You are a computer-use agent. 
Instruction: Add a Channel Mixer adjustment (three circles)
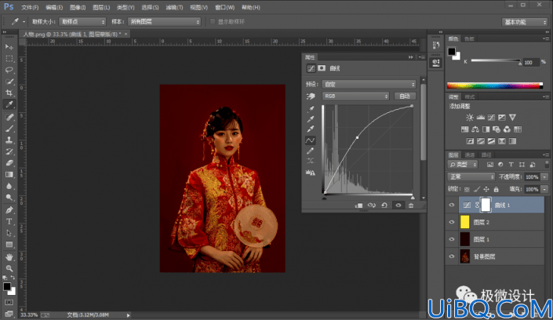508,129
